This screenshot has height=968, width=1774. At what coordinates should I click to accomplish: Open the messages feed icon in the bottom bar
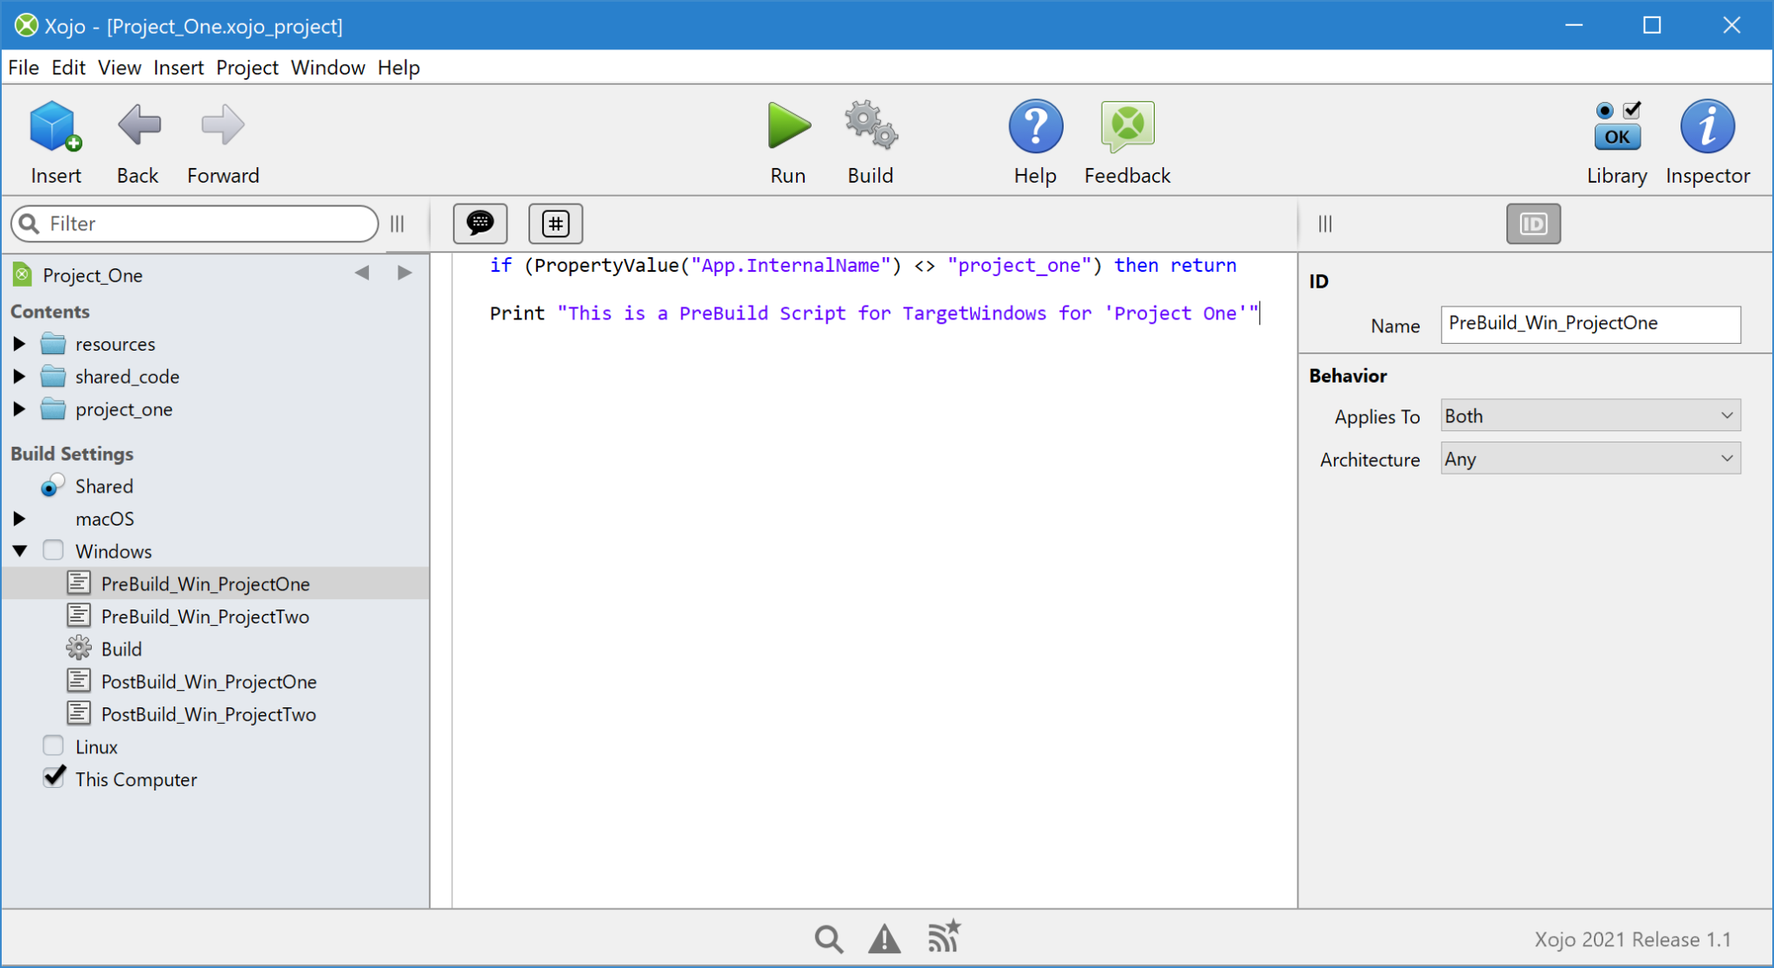[x=944, y=937]
